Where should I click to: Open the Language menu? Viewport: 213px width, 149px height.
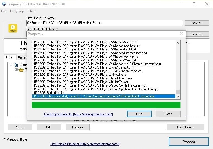tap(17, 11)
